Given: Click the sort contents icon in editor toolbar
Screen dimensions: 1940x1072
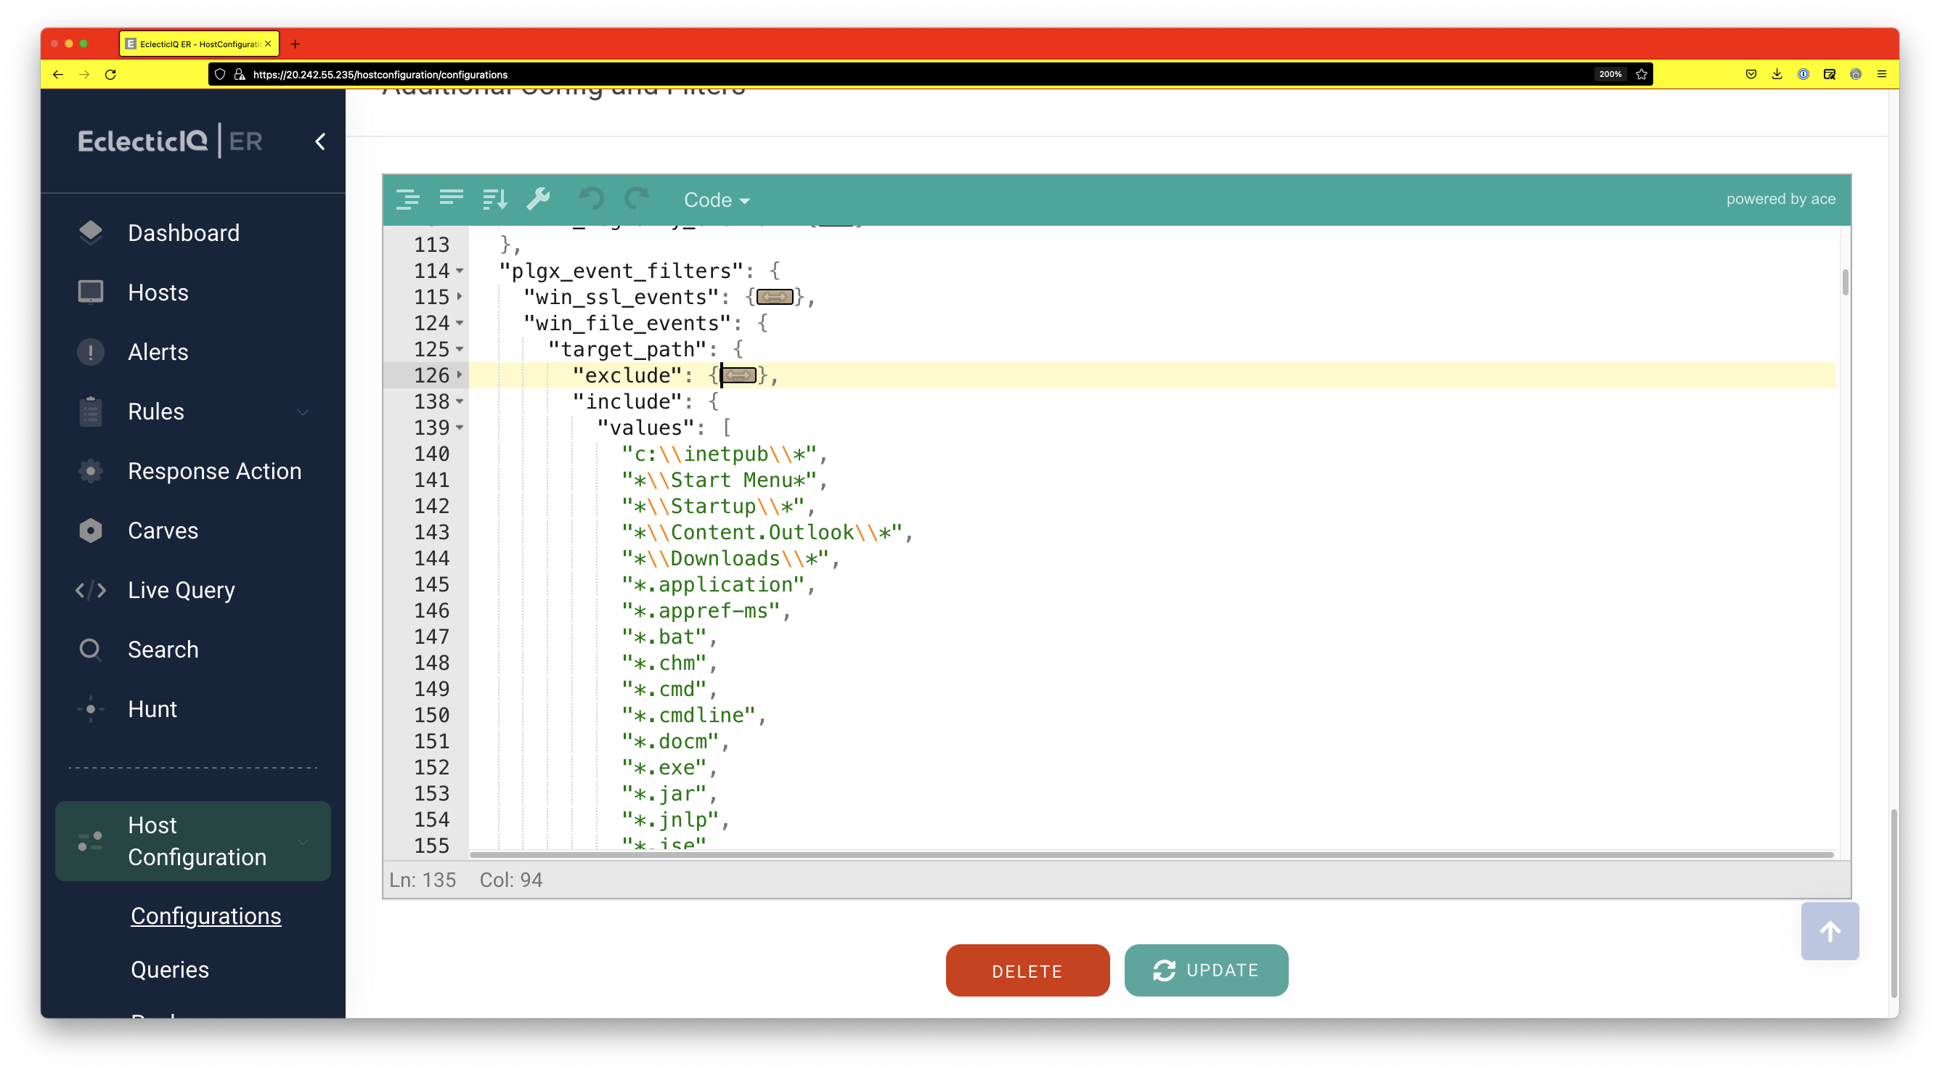Looking at the screenshot, I should 494,200.
